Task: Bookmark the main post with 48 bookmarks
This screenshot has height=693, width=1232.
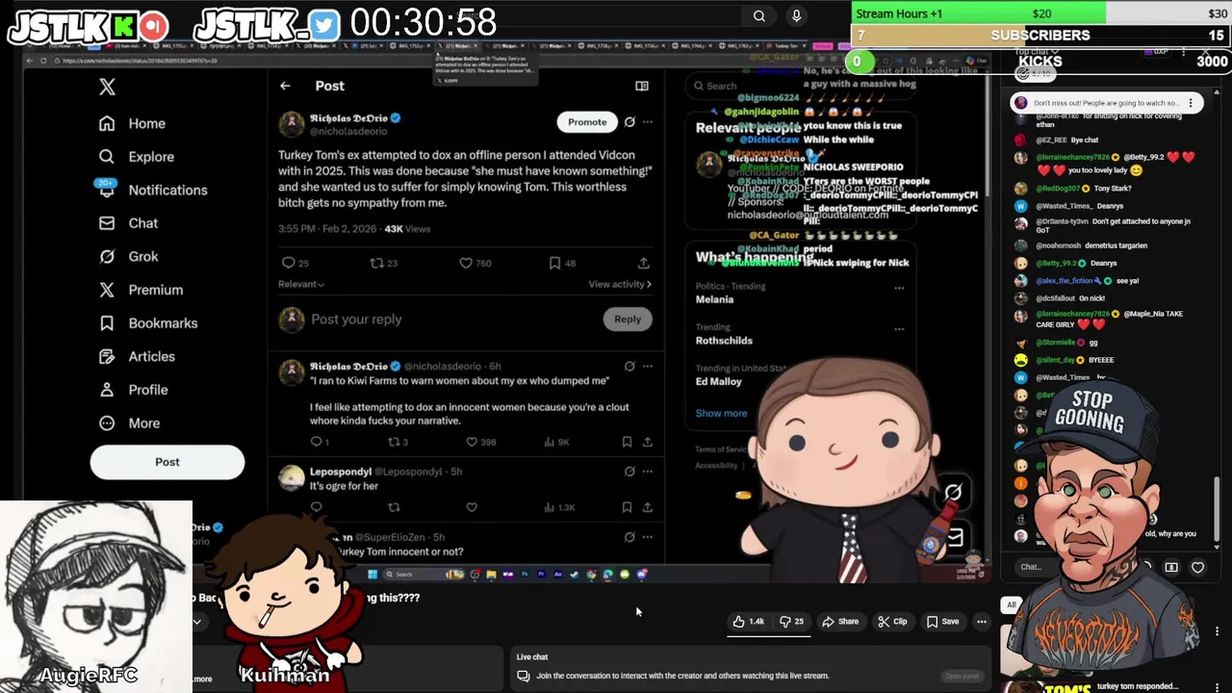Action: point(554,263)
